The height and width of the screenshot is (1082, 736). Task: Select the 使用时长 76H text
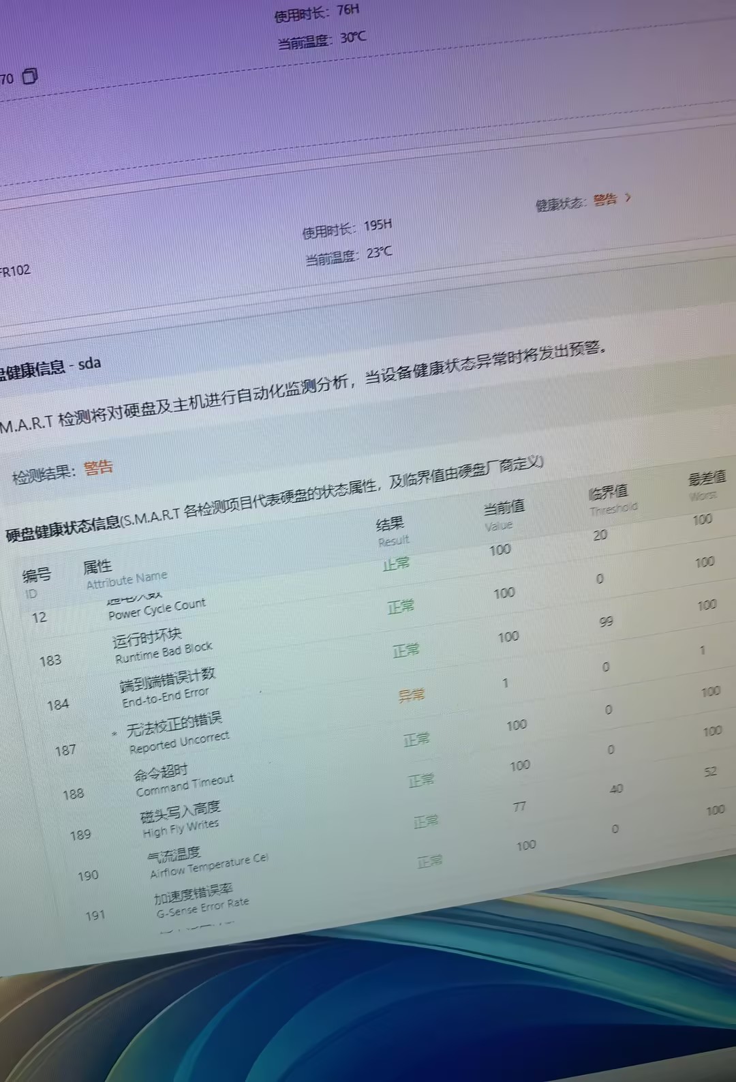click(x=316, y=13)
